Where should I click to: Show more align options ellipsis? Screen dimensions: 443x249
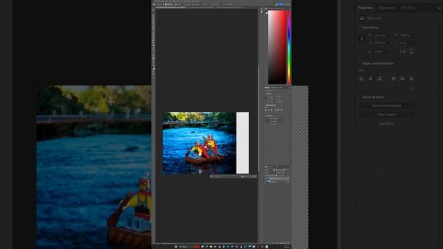(x=412, y=88)
